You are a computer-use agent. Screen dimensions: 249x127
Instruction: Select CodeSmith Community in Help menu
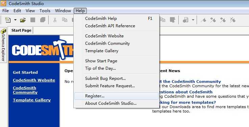(x=117, y=43)
